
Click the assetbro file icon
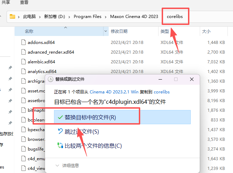tap(24, 101)
